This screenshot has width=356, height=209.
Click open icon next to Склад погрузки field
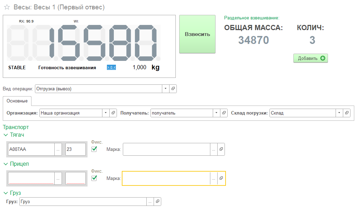pos(347,113)
